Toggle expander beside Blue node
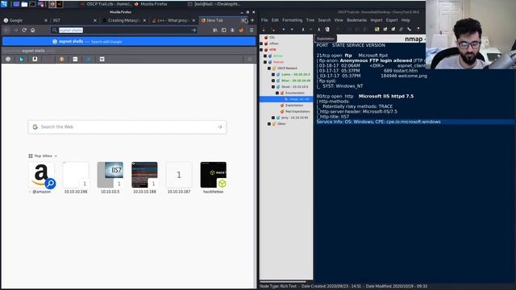 click(273, 81)
